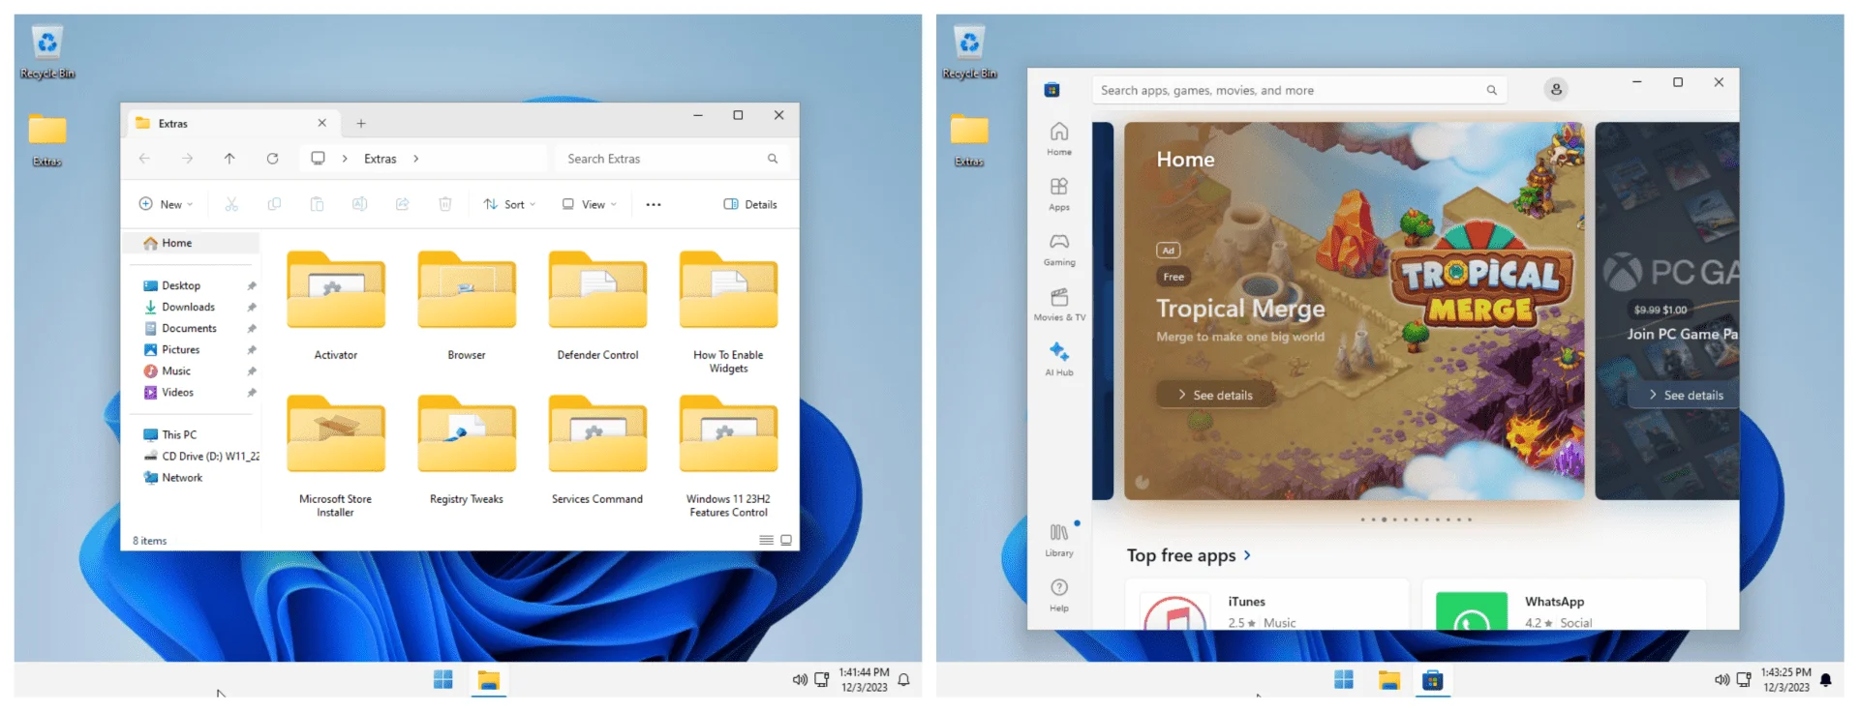
Task: Click the Rename icon in File Explorer toolbar
Action: 359,204
